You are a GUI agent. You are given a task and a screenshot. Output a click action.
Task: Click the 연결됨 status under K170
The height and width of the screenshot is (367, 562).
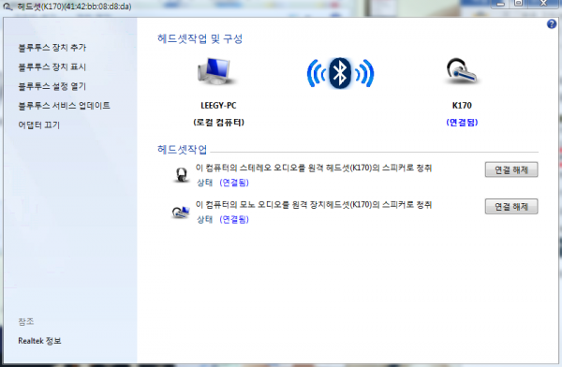[462, 123]
